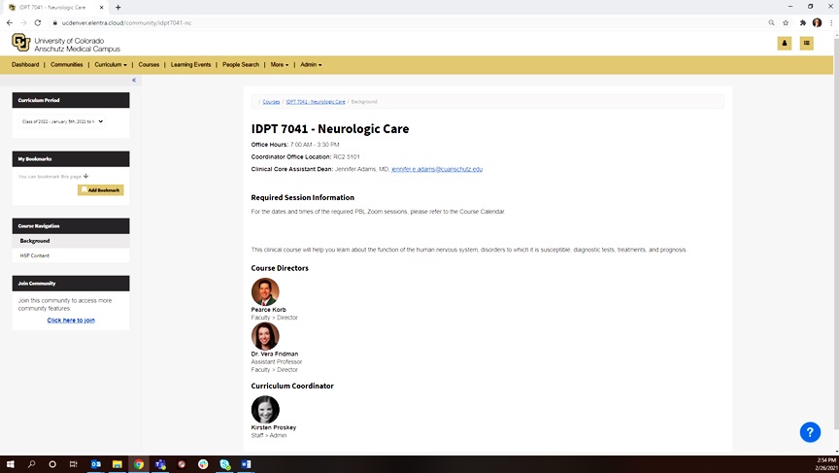Open the list menu icon in header
The width and height of the screenshot is (839, 473).
pyautogui.click(x=807, y=43)
